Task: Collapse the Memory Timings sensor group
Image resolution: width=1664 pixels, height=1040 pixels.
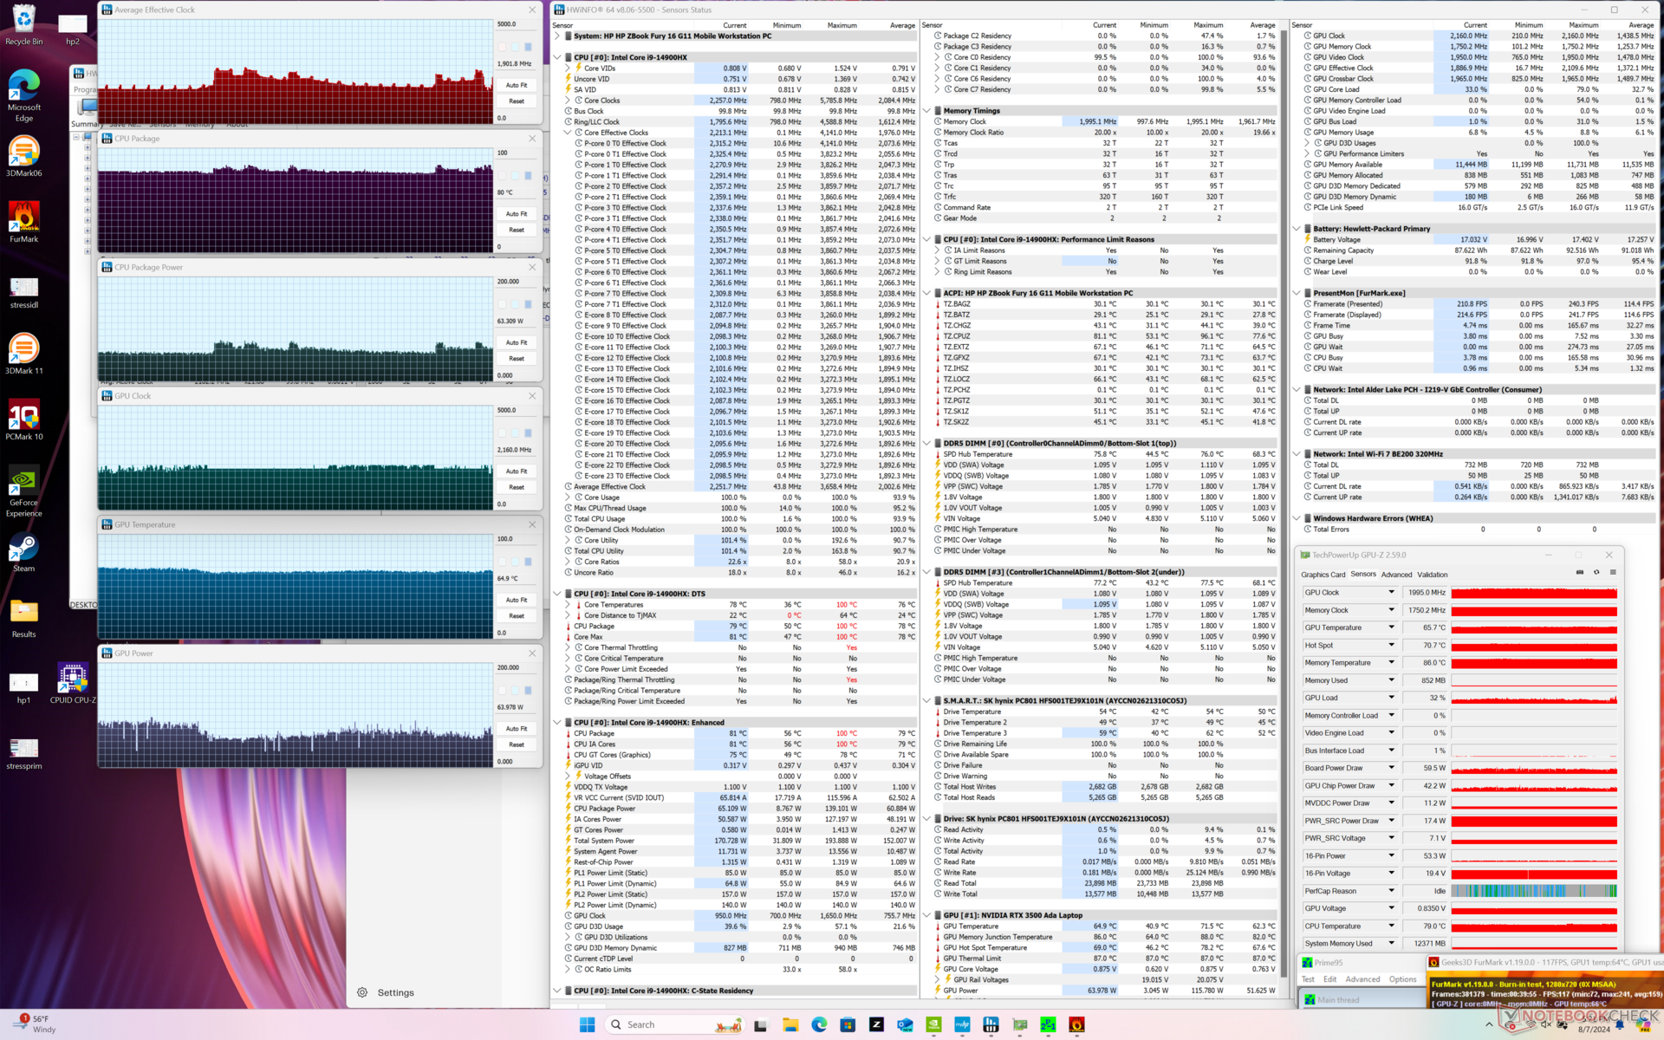Action: pos(926,111)
